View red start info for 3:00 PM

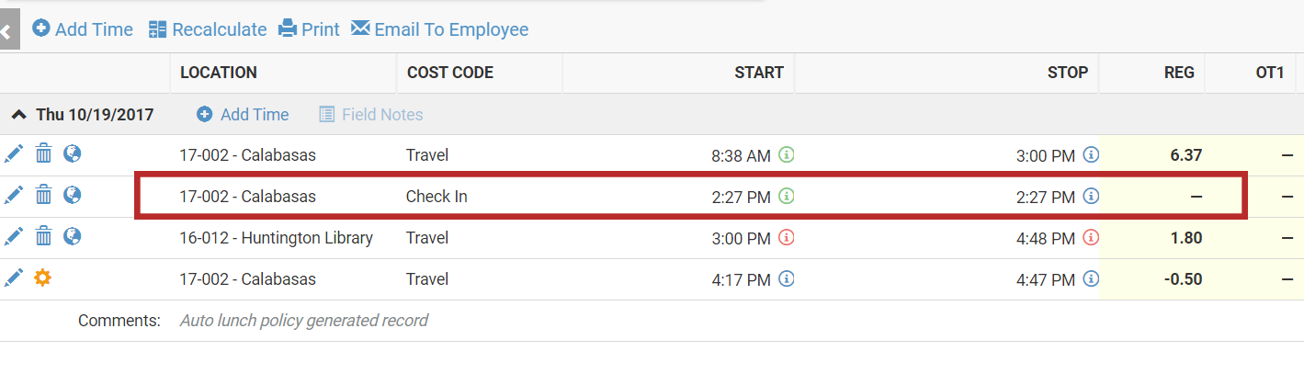786,237
